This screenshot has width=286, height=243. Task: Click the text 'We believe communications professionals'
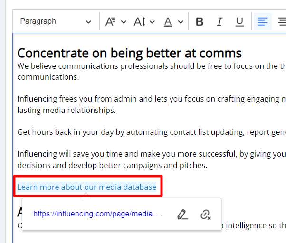click(93, 66)
